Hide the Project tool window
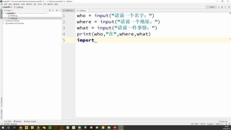This screenshot has height=130, width=231. click(60, 10)
